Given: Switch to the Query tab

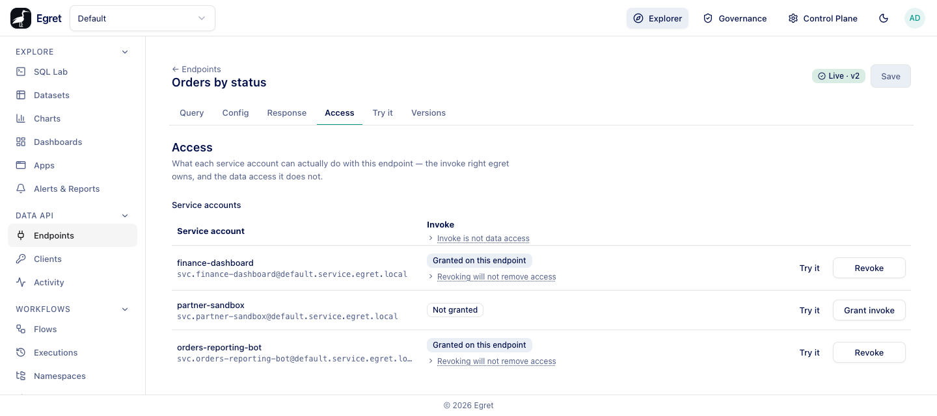Looking at the screenshot, I should click(x=191, y=113).
